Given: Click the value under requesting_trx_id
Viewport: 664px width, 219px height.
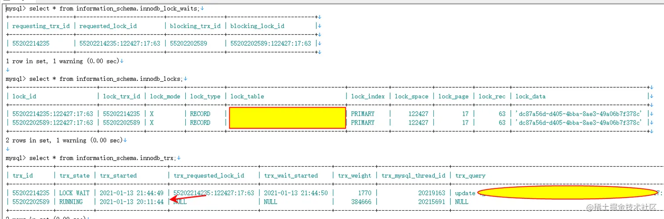Looking at the screenshot, I should [31, 43].
